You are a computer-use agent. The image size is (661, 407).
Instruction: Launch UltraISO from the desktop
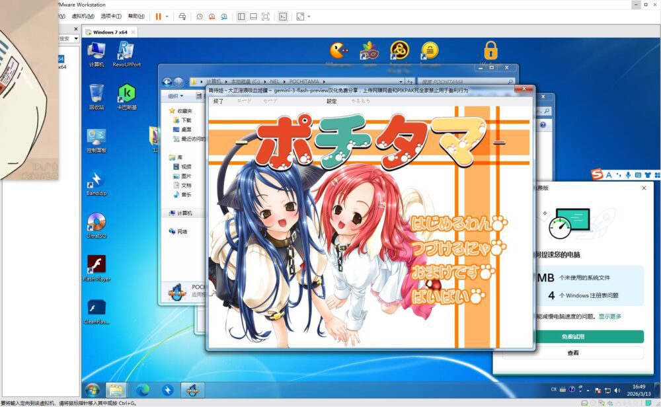pyautogui.click(x=97, y=226)
